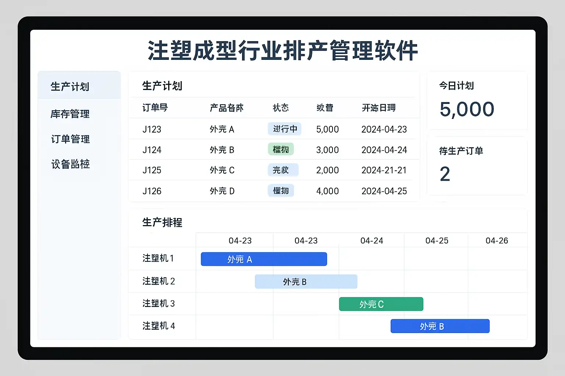Click the 今日计划 card title
Viewport: 565px width, 376px height.
point(456,86)
